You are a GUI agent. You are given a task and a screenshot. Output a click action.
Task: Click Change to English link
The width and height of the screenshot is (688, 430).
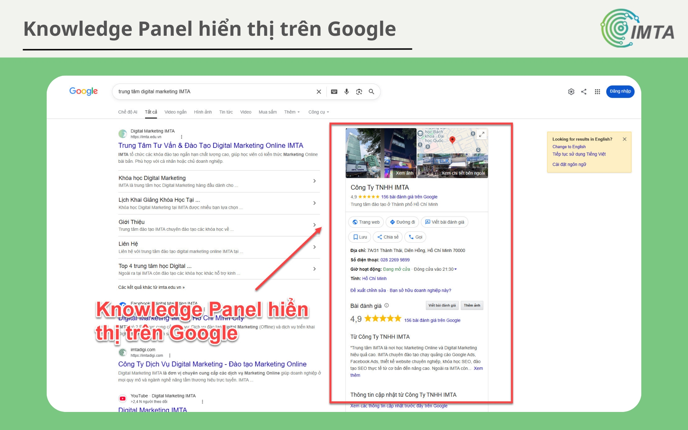pos(569,147)
